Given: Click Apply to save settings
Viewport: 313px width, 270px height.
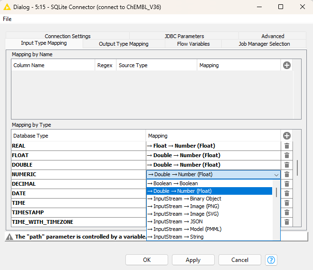Looking at the screenshot, I should tap(193, 260).
